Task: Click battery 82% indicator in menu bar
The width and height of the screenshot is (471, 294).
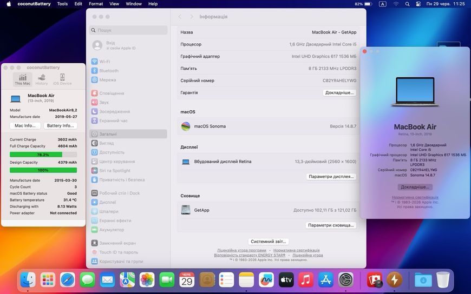Action: 363,4
